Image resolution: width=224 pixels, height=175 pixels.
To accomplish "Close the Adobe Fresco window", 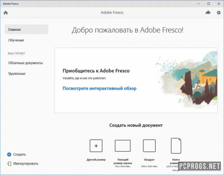I will (x=219, y=4).
